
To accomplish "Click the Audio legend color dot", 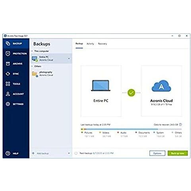I will pyautogui.click(x=118, y=132).
